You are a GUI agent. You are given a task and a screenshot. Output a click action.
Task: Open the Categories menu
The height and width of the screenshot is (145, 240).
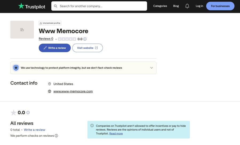point(160,6)
